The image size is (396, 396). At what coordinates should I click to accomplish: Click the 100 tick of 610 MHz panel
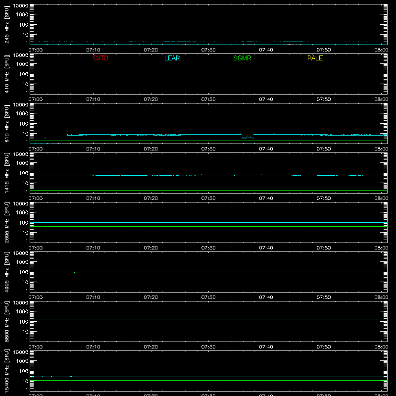(x=24, y=124)
